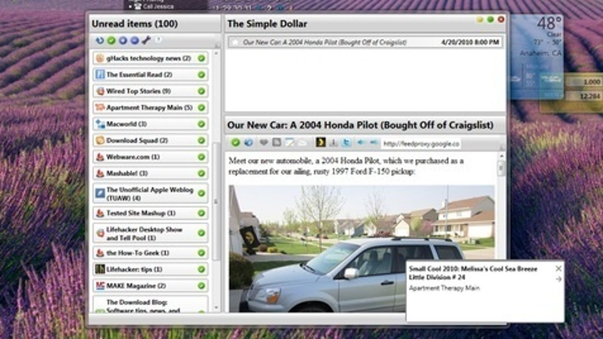Image resolution: width=603 pixels, height=339 pixels.
Task: Mark gHacks technology news feed as read
Action: click(x=202, y=58)
